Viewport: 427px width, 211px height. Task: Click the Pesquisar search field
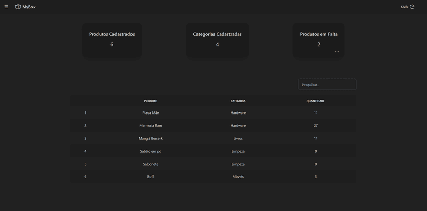pos(327,85)
